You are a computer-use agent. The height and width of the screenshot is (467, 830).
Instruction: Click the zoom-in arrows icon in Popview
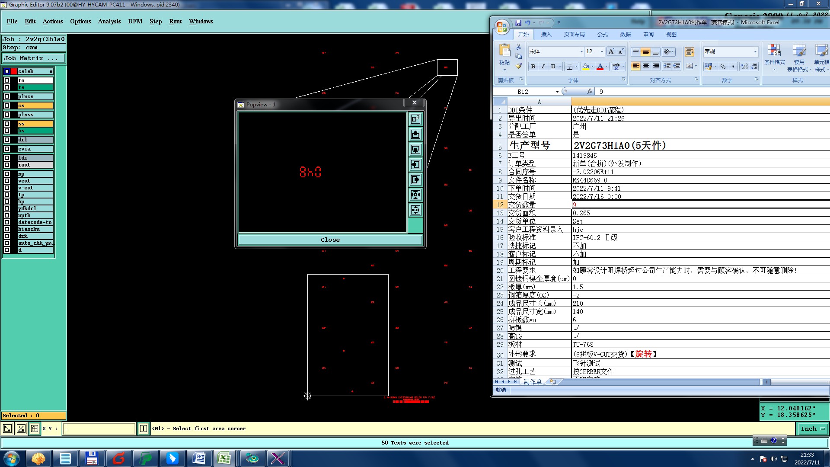pyautogui.click(x=415, y=195)
